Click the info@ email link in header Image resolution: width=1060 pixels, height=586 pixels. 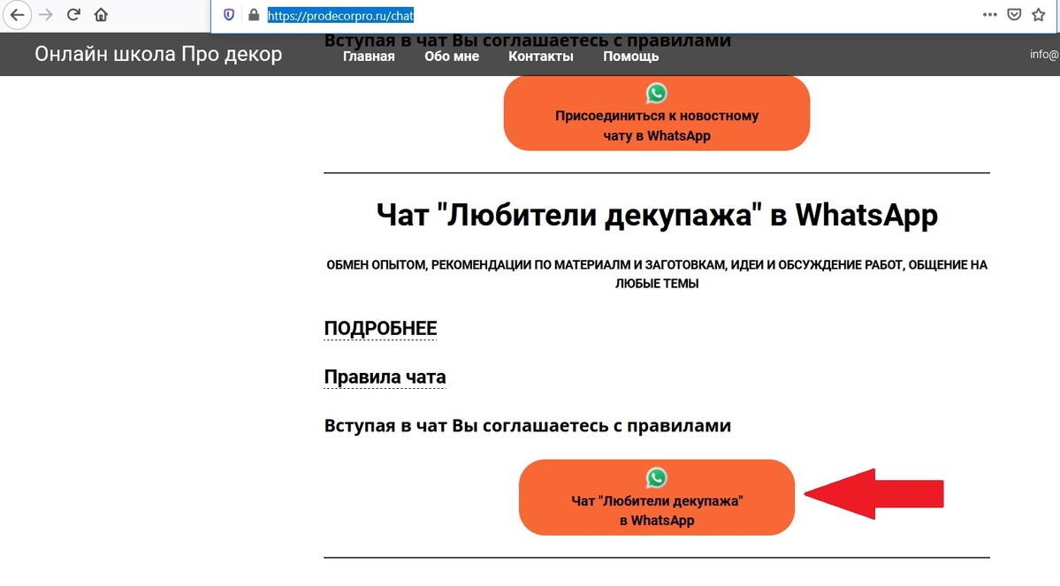(x=1044, y=54)
